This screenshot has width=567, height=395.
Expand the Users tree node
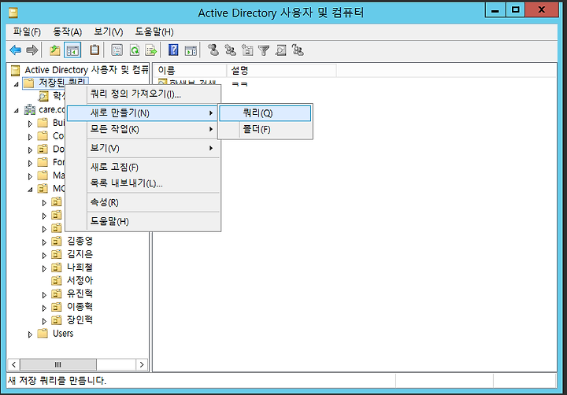tap(30, 334)
